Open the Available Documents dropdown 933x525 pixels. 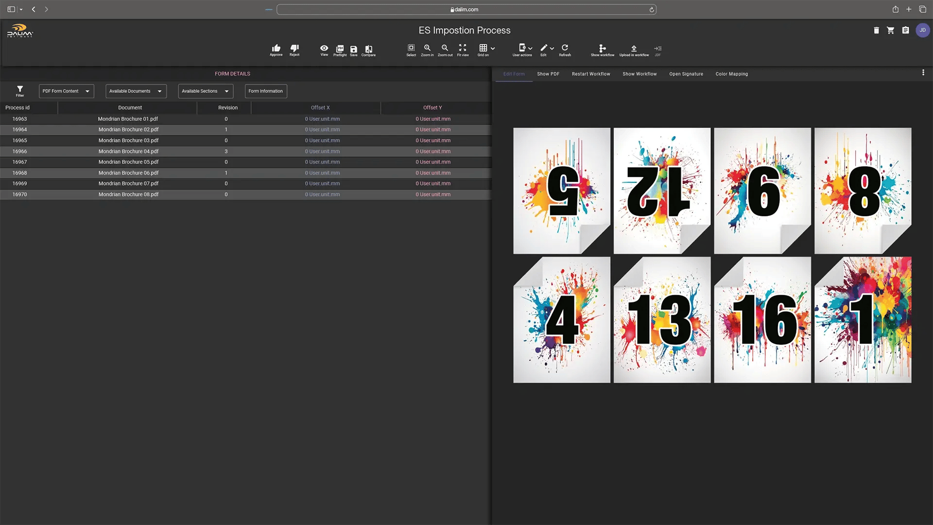(x=136, y=91)
